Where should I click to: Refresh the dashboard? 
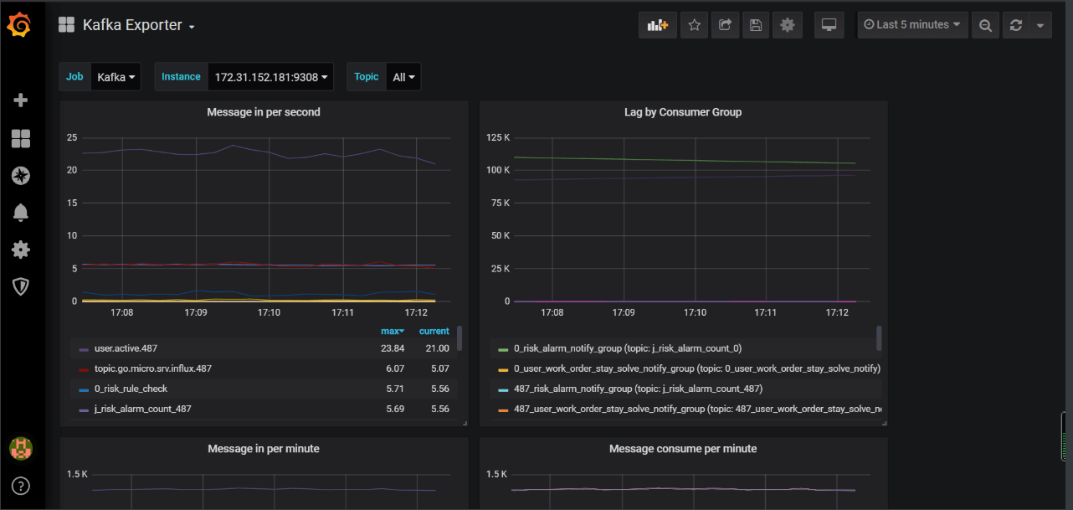[1015, 25]
